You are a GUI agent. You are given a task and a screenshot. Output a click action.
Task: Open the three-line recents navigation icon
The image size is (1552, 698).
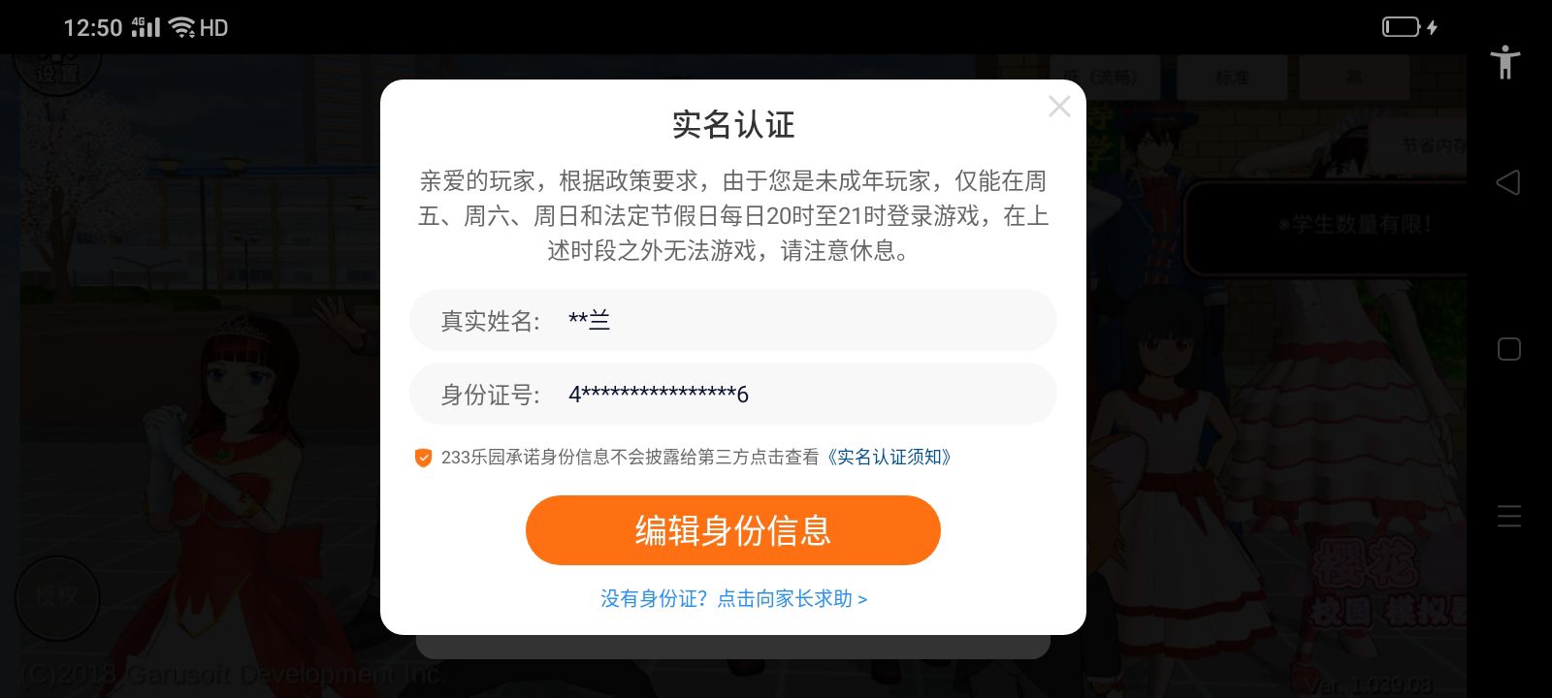(1509, 516)
